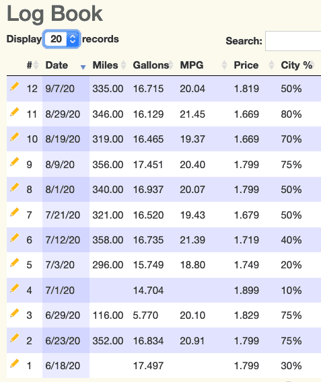
Task: Click pencil icon for entry 8
Action: pos(14,188)
